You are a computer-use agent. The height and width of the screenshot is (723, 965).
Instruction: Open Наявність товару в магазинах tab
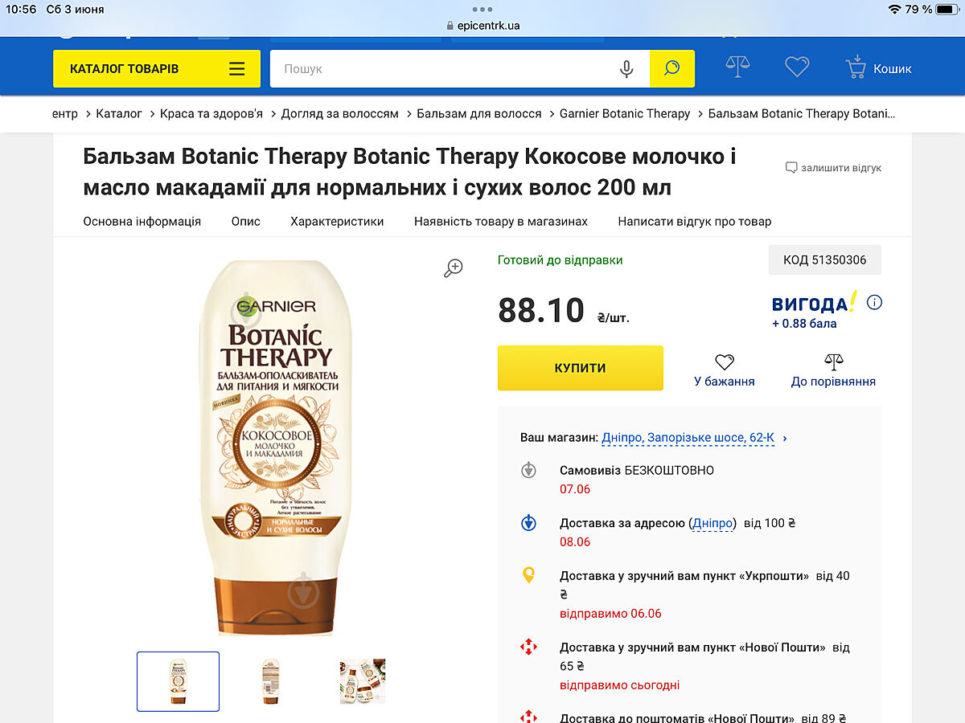(x=501, y=222)
